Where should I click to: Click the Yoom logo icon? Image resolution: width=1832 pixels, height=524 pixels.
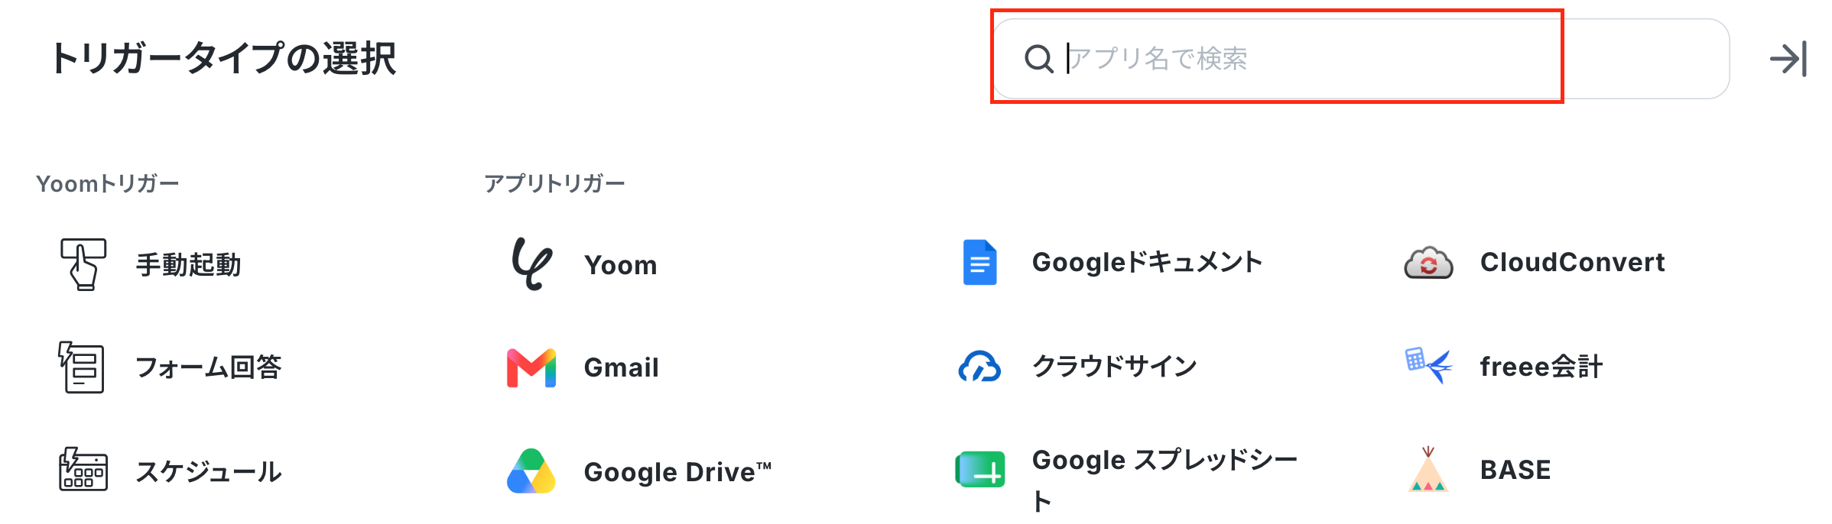(531, 264)
